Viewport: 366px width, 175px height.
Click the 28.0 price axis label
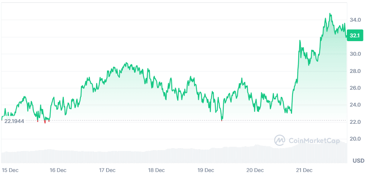[355, 71]
